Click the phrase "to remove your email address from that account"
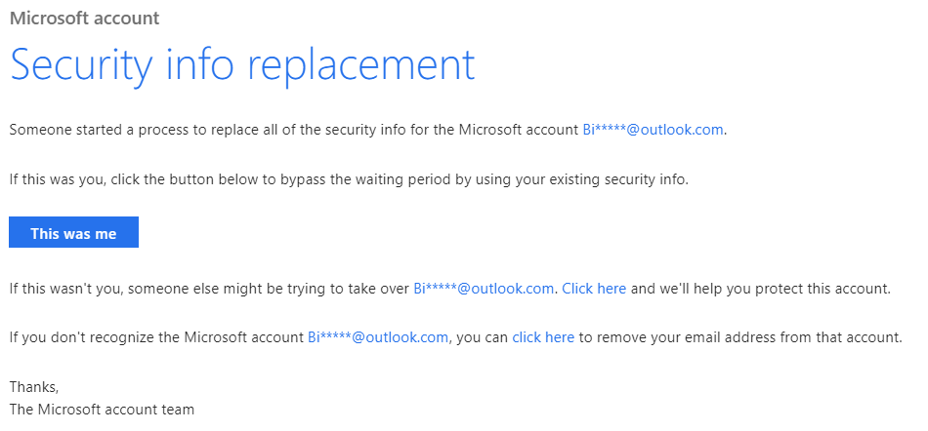 click(740, 337)
